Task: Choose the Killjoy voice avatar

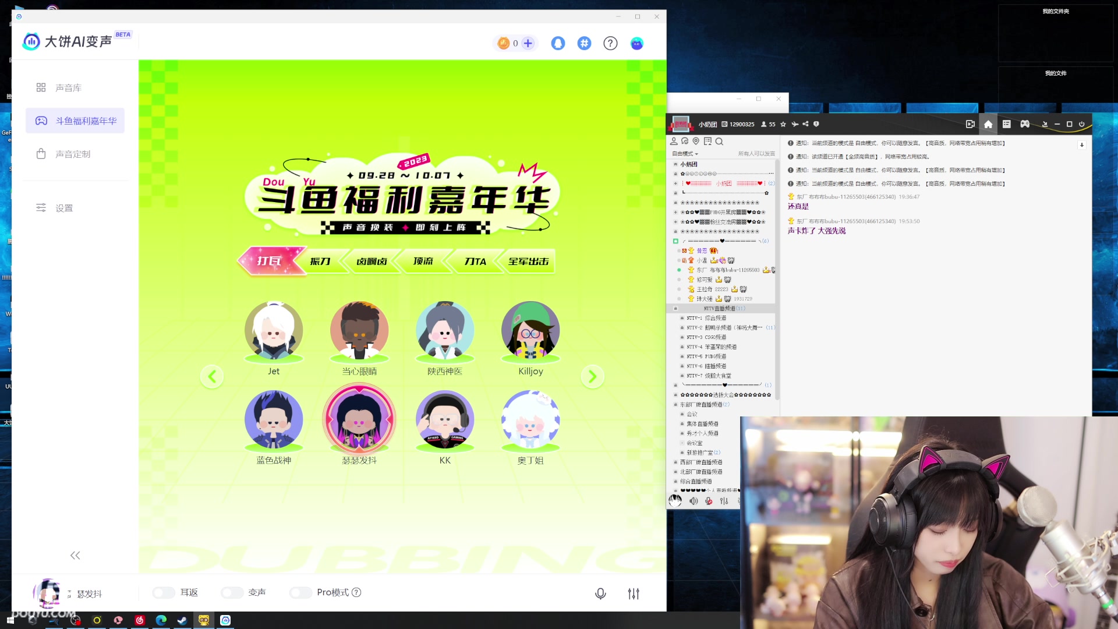Action: [530, 331]
